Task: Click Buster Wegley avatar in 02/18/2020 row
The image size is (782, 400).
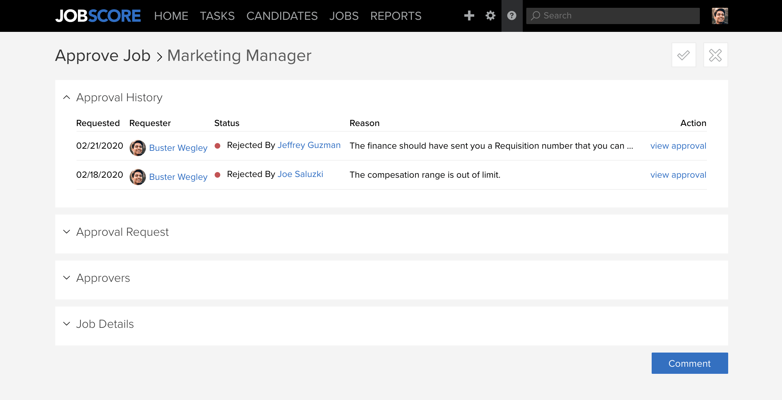Action: click(x=138, y=177)
